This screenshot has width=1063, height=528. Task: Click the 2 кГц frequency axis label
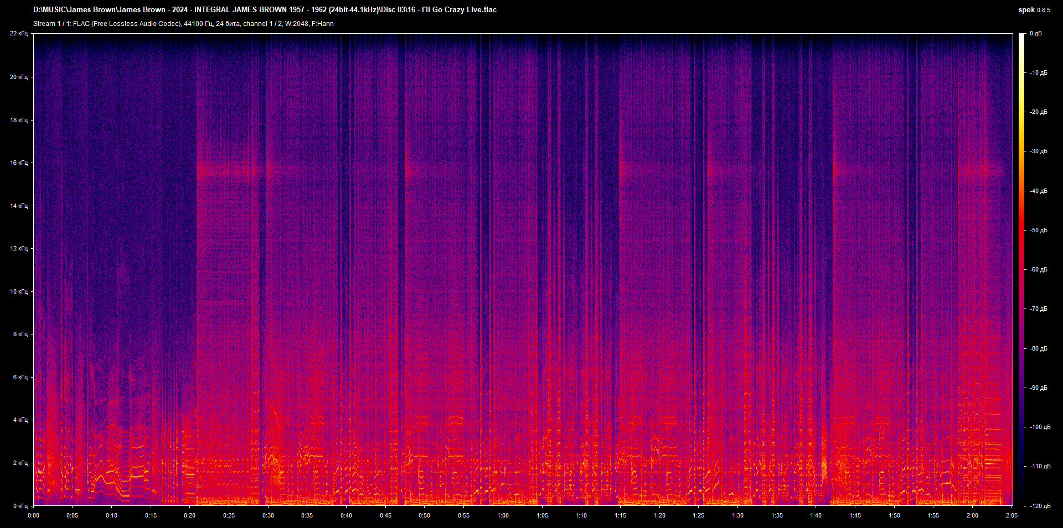[x=20, y=463]
